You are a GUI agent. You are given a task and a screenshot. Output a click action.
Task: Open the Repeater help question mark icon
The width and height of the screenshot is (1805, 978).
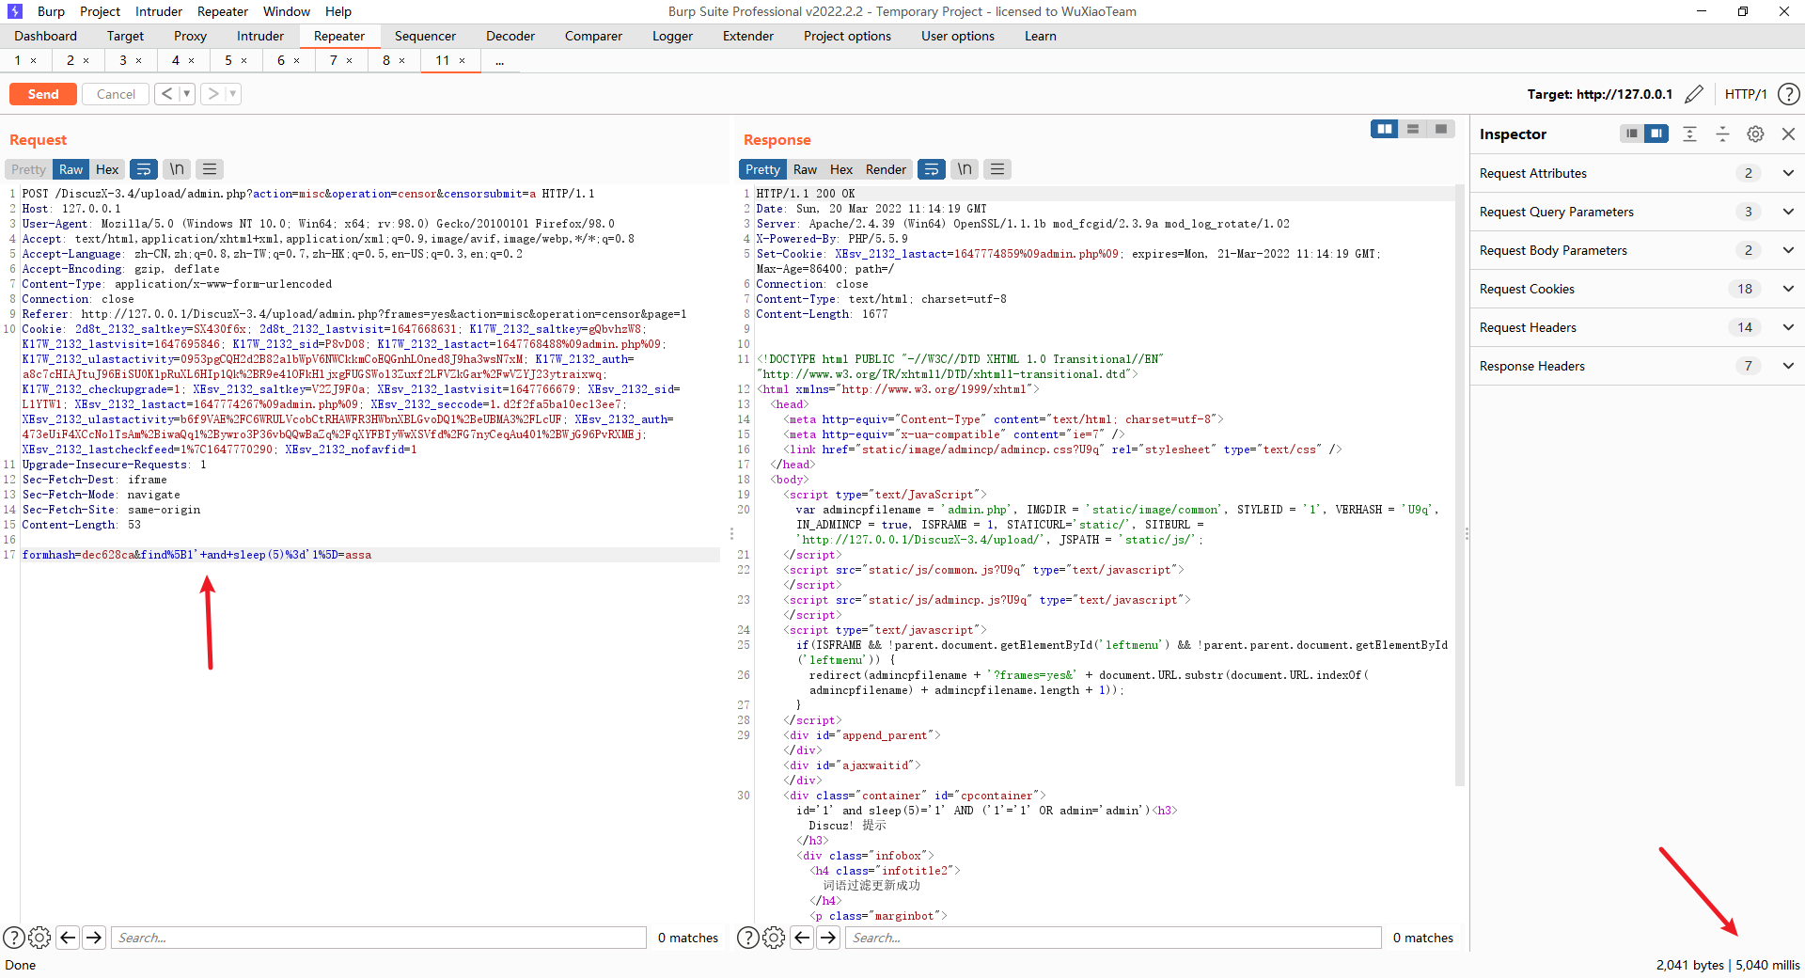pos(1789,94)
